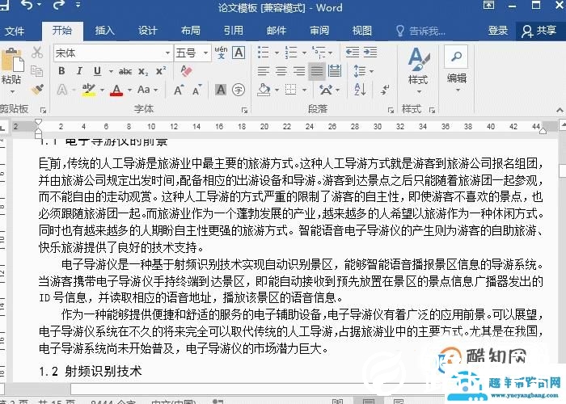This screenshot has height=404, width=566.
Task: Click the text effects outlined A icon
Action: (x=62, y=90)
